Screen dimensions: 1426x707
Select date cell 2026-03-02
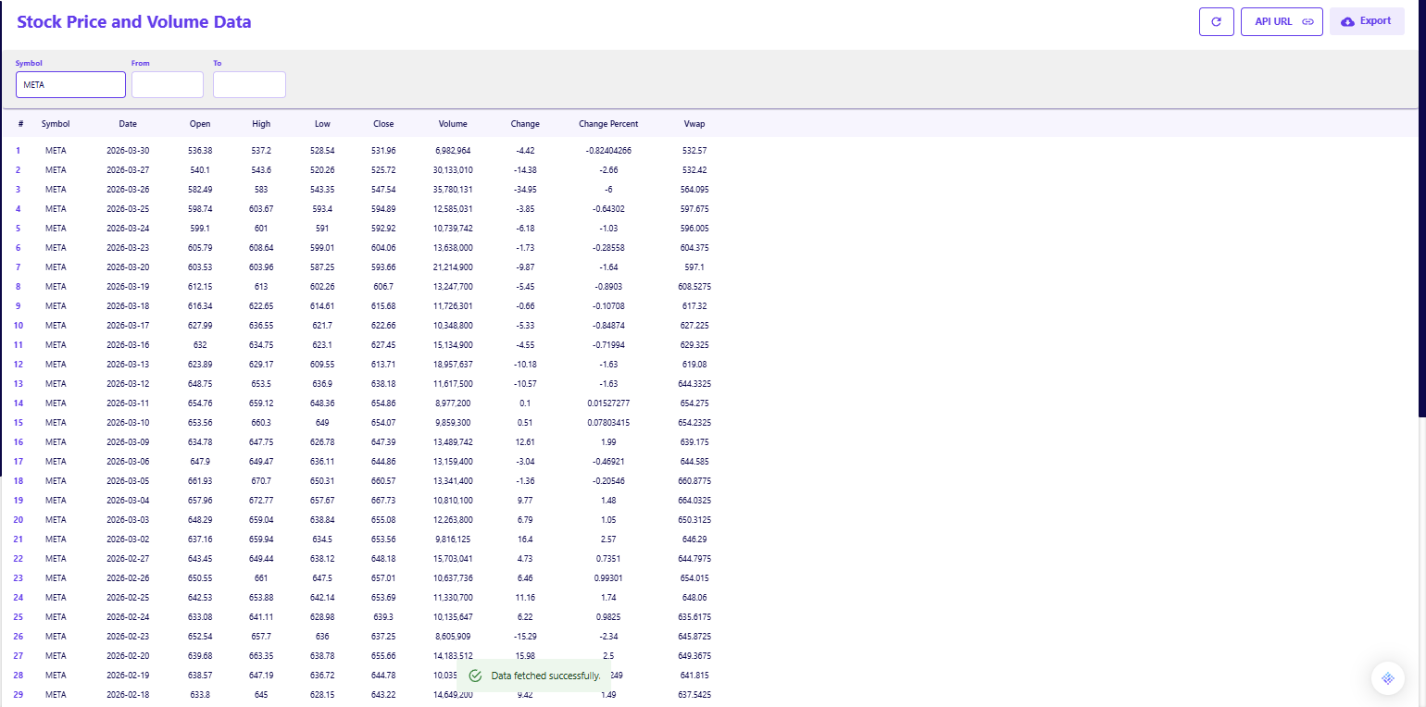tap(128, 539)
